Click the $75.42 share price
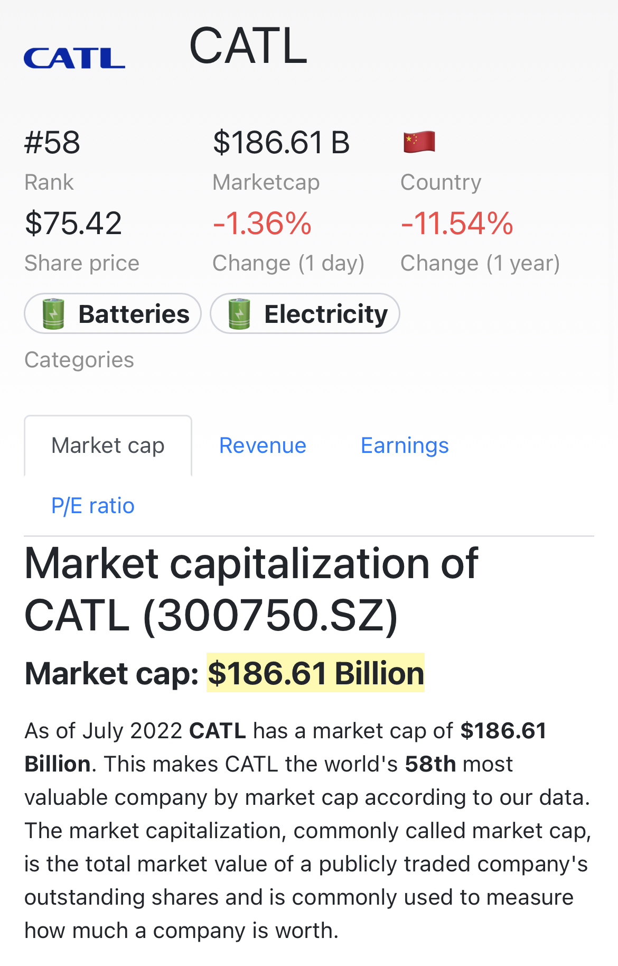The width and height of the screenshot is (618, 966). pos(73,223)
